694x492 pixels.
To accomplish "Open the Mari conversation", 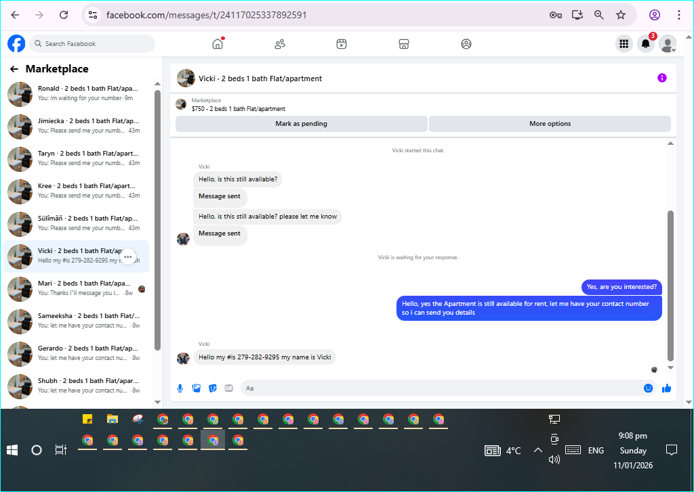I will click(x=76, y=289).
